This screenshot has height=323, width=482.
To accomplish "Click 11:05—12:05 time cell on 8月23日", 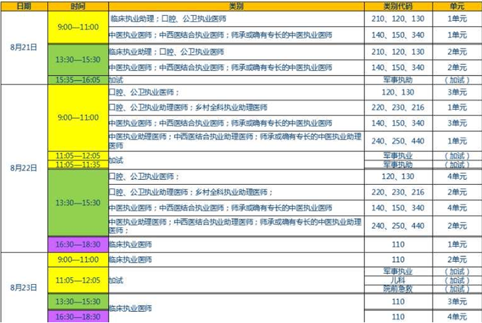I will pyautogui.click(x=78, y=280).
